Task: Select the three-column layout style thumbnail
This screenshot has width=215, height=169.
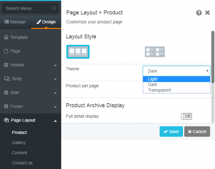Action: (x=78, y=52)
